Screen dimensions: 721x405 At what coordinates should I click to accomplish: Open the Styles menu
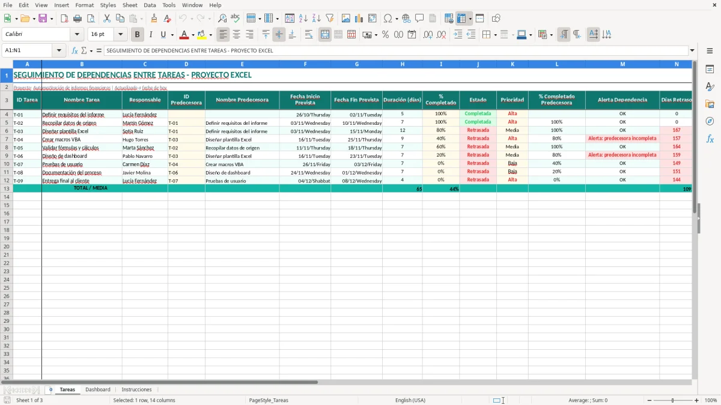[x=108, y=5]
